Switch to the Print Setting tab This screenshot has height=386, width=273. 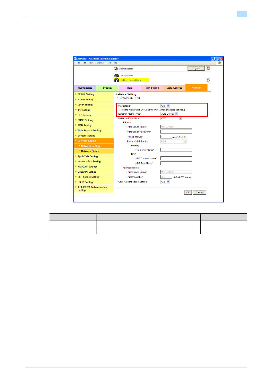pyautogui.click(x=152, y=88)
